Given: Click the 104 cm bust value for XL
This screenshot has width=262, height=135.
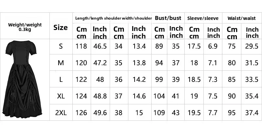Looking at the screenshot, I should click(x=159, y=96).
